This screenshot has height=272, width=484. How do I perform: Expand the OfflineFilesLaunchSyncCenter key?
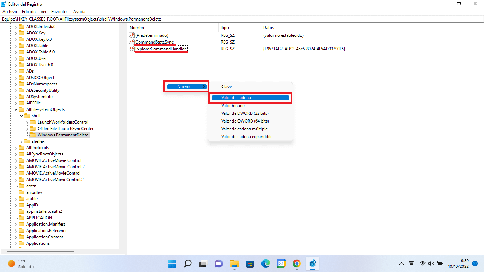[27, 129]
